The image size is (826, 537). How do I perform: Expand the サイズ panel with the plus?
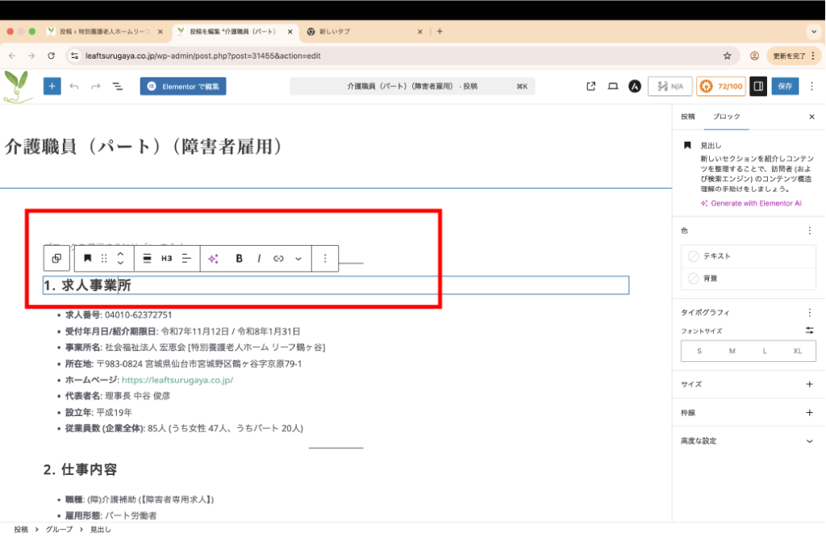pos(810,385)
